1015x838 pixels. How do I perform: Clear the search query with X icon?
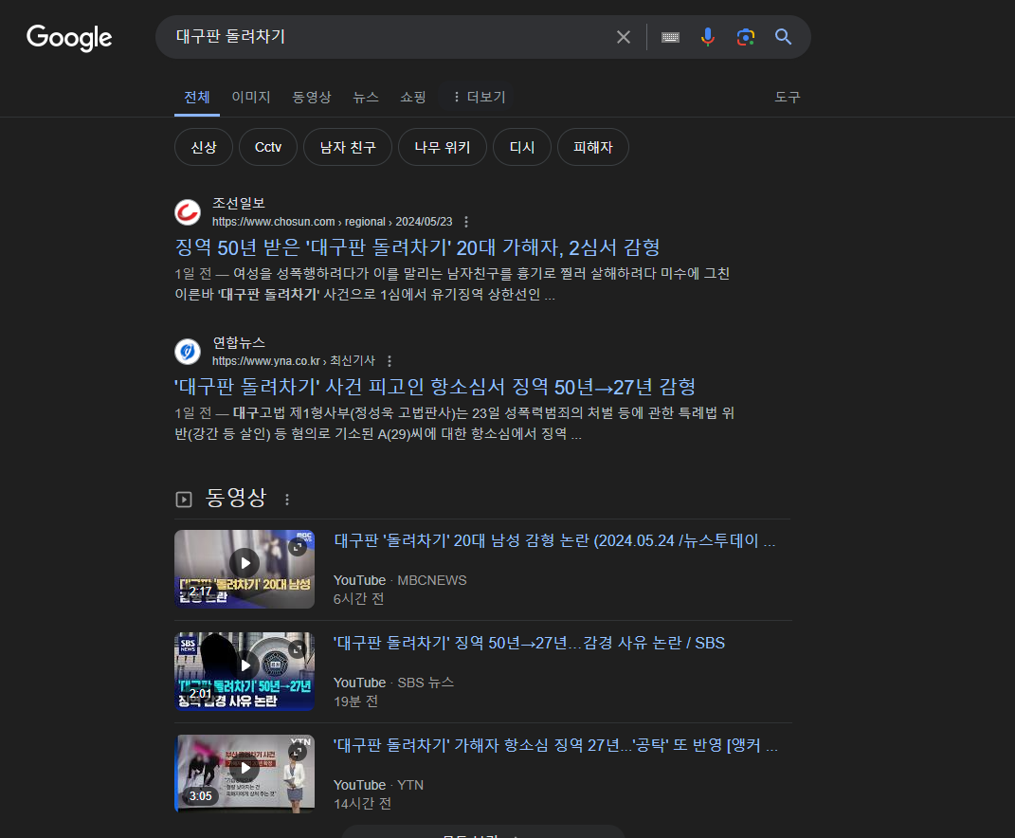tap(624, 37)
